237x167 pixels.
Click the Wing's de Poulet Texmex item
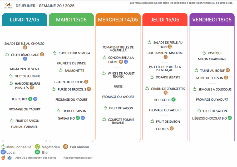(121, 75)
